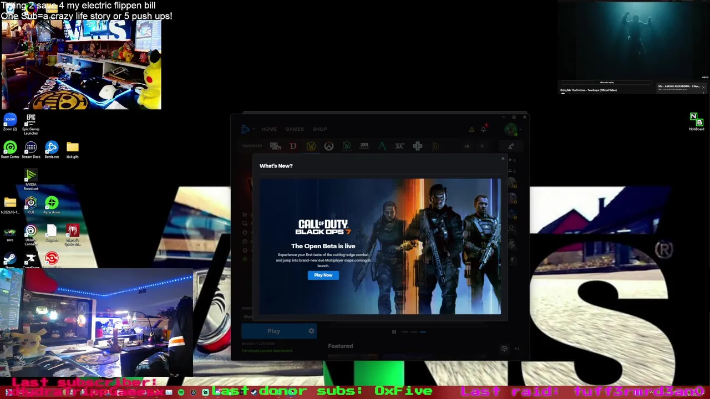This screenshot has height=399, width=710.
Task: Open the Battle.net desktop shortcut
Action: 52,150
